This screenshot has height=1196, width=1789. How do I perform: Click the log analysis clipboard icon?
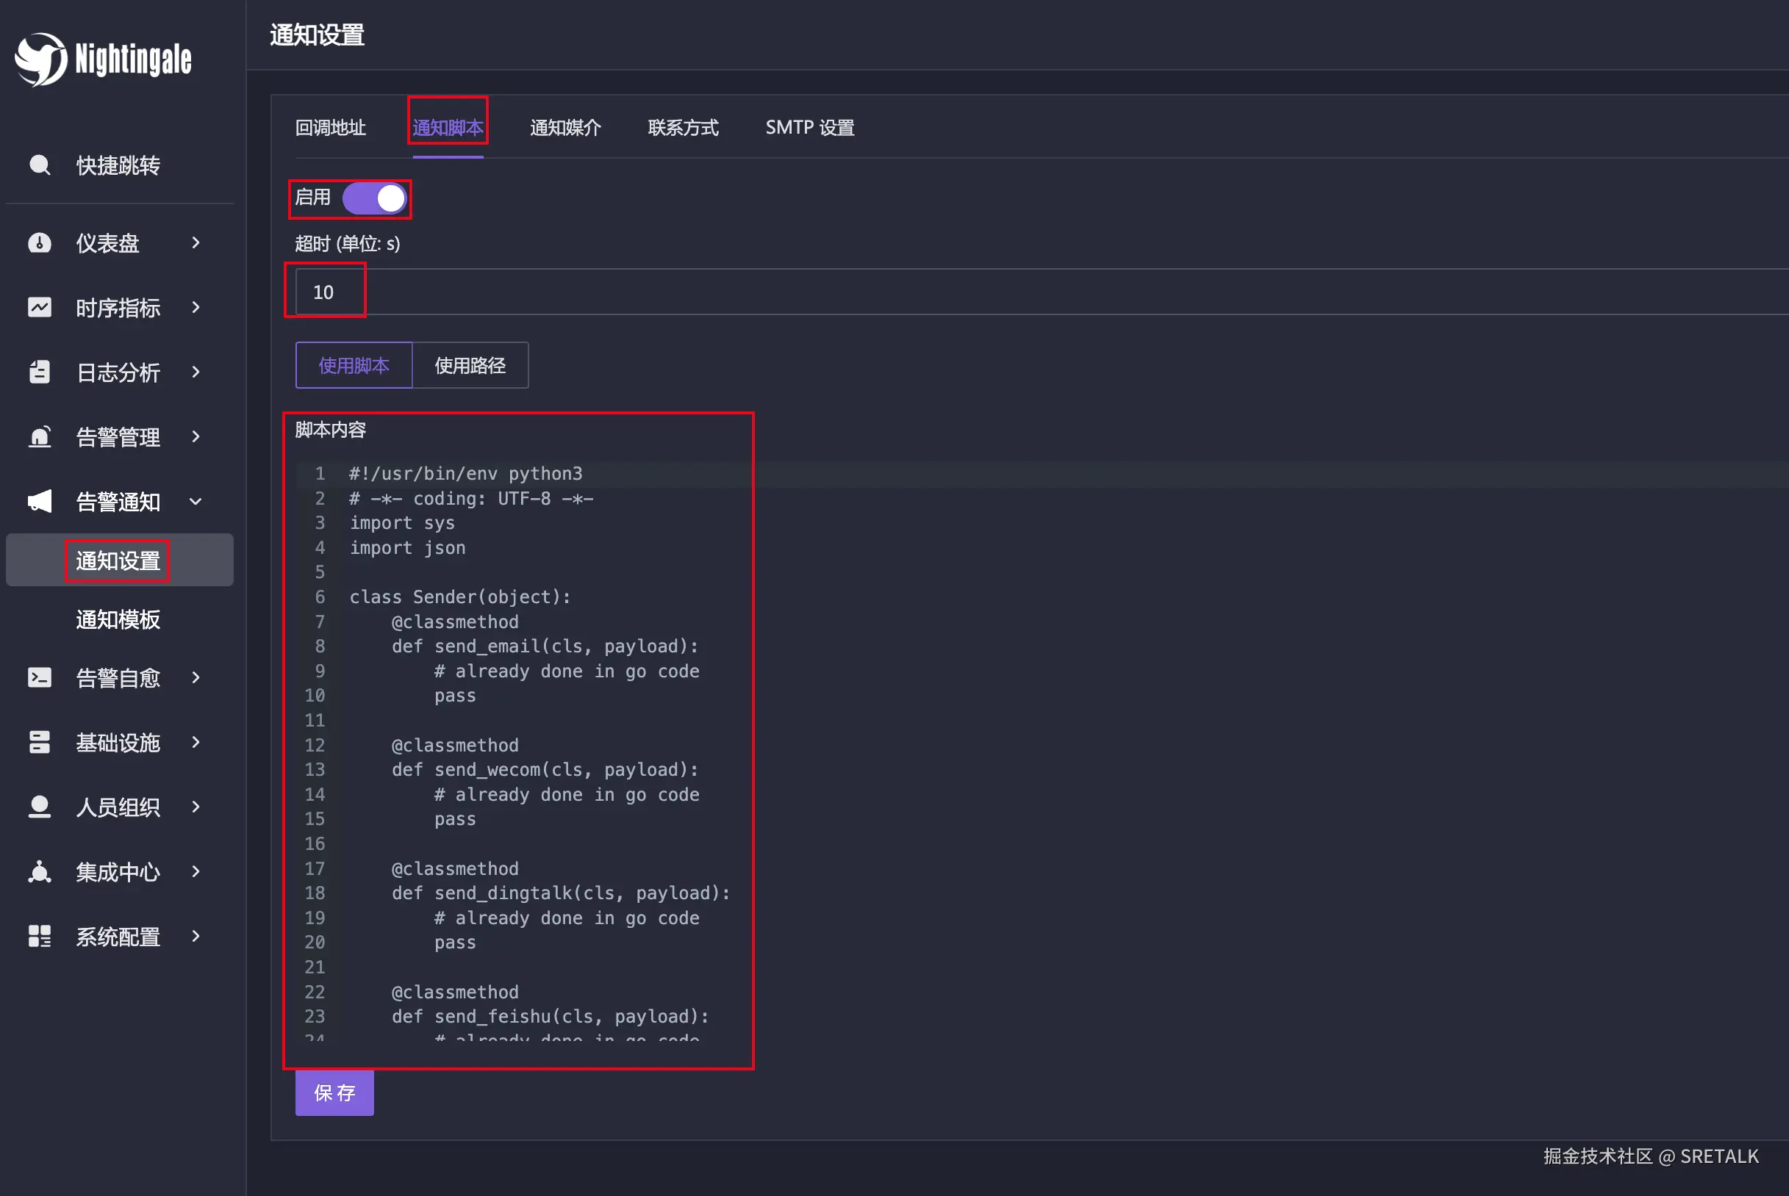[40, 372]
